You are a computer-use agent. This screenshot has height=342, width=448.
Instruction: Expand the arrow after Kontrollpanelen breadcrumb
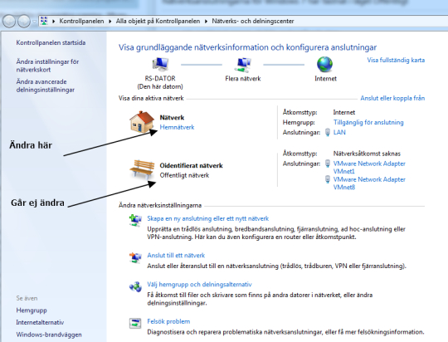click(110, 21)
